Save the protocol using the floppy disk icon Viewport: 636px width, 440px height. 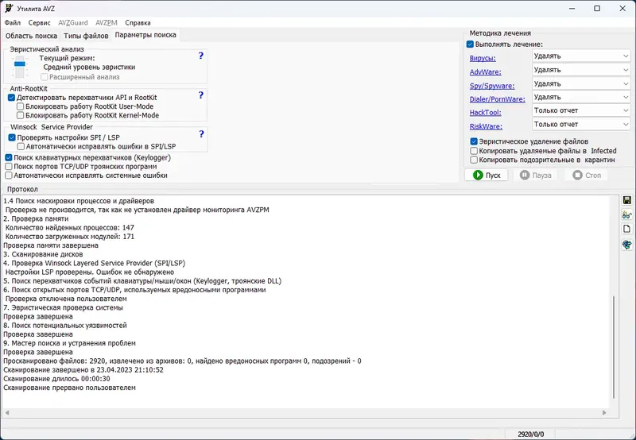coord(626,200)
